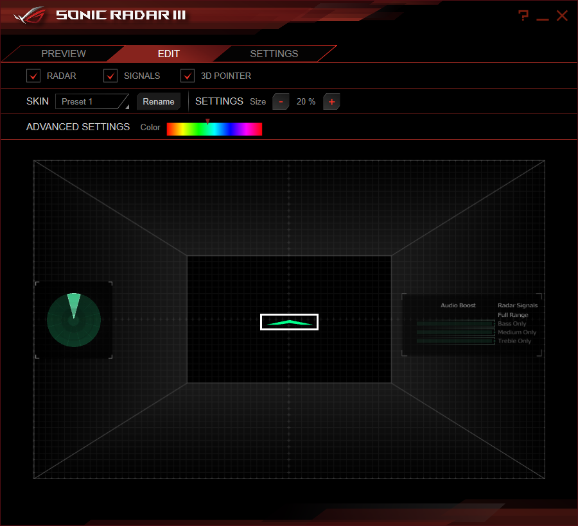
Task: Click the Full Range label
Action: click(512, 315)
